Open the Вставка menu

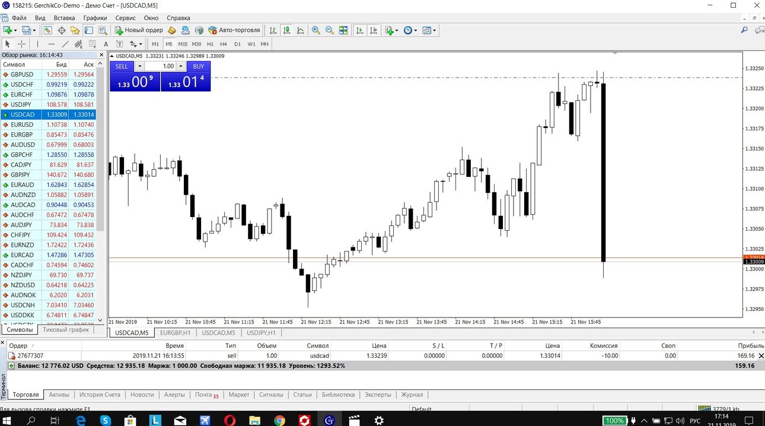64,18
